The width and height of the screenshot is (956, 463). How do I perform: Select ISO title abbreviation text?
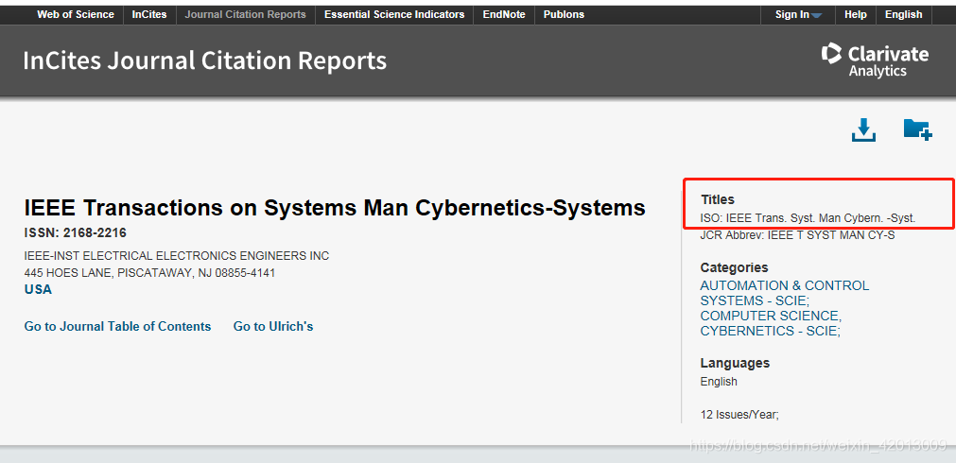808,217
